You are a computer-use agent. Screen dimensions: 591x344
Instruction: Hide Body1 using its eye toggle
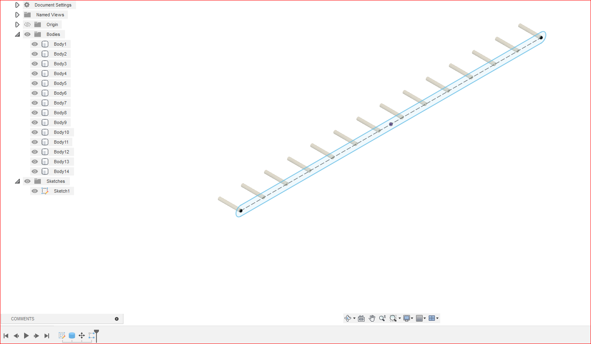(x=35, y=44)
